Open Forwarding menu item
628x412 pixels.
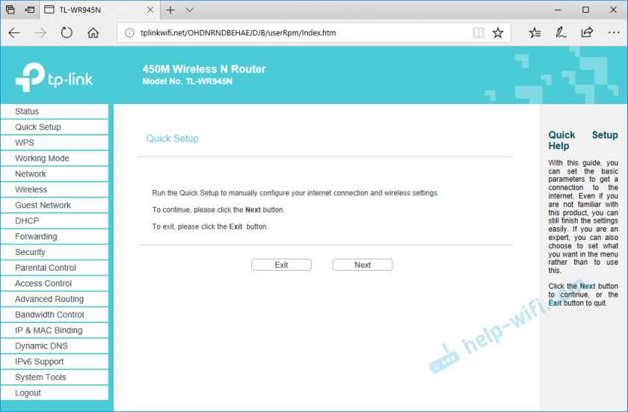[55, 236]
